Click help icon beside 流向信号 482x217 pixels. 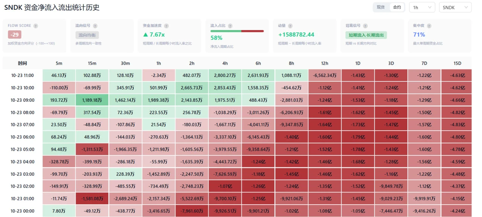pyautogui.click(x=95, y=26)
